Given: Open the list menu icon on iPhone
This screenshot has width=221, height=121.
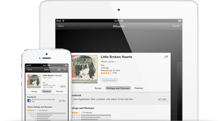Looking at the screenshot, I should [x=65, y=70].
